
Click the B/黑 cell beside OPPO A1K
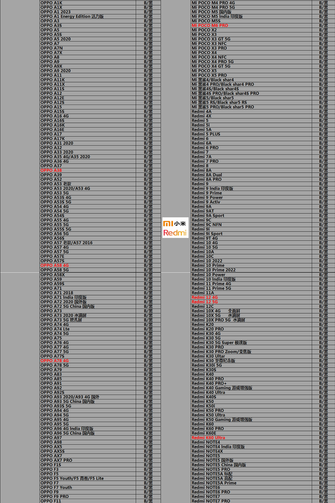(148, 3)
